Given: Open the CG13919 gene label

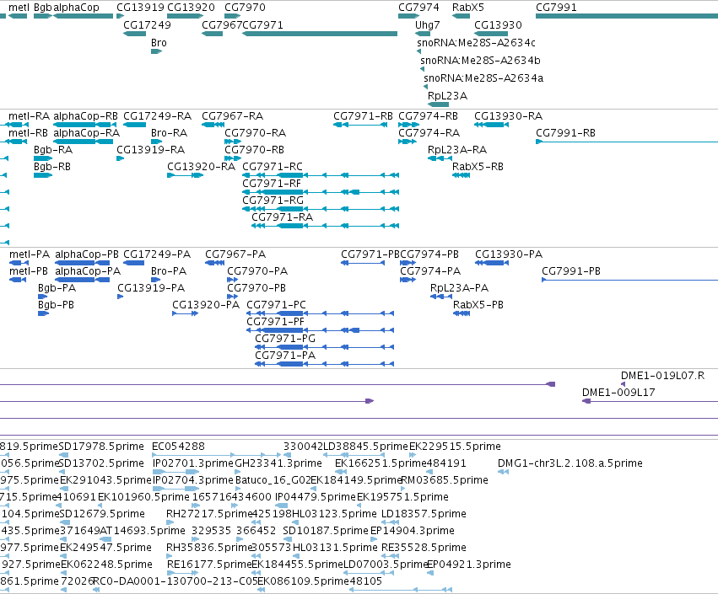Looking at the screenshot, I should pyautogui.click(x=140, y=8).
